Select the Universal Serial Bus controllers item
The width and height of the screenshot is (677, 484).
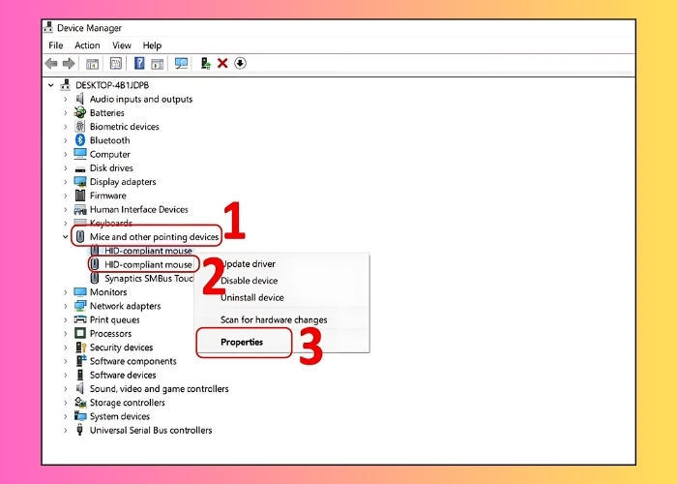tap(150, 431)
